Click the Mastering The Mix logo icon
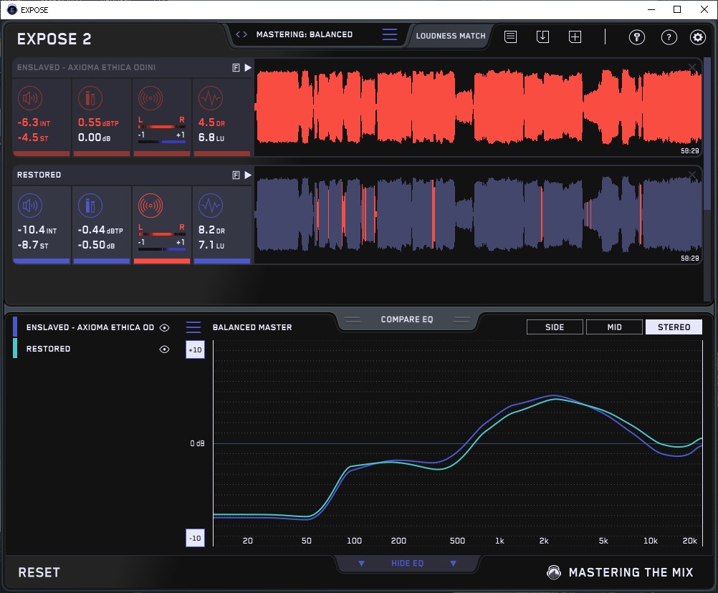This screenshot has height=593, width=718. [x=554, y=572]
